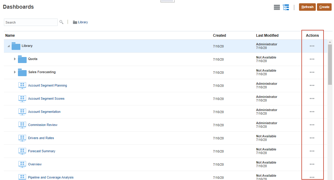334x180 pixels.
Task: Open actions menu for Commission Review
Action: coord(312,125)
